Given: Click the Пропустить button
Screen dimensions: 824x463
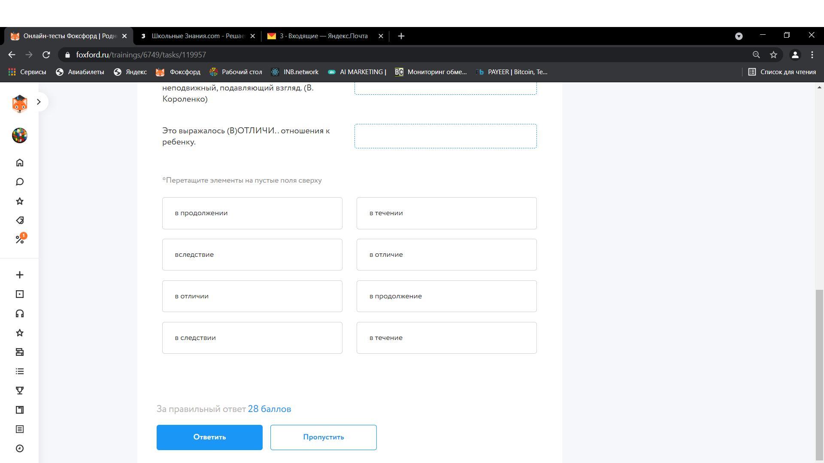Looking at the screenshot, I should [323, 437].
